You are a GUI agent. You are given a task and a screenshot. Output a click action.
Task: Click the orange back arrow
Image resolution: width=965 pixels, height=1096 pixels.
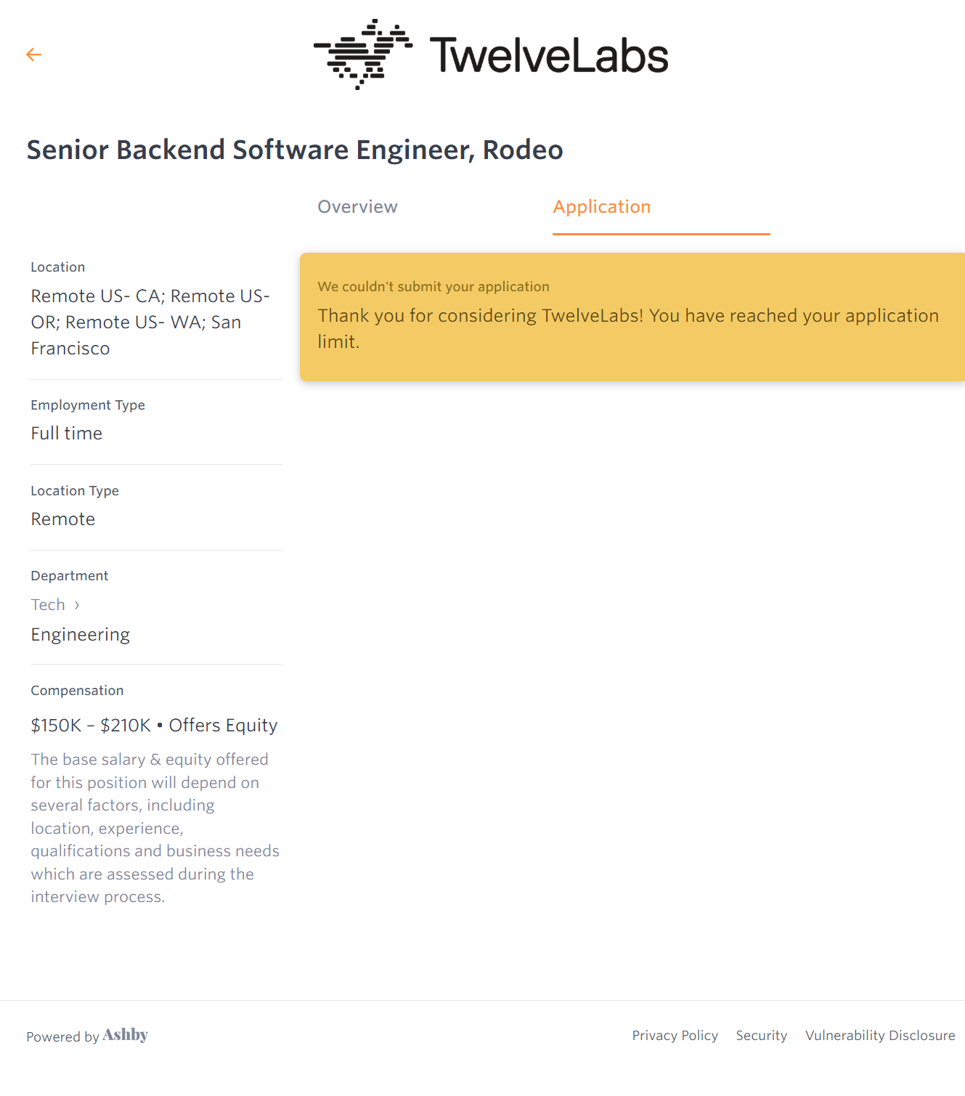click(x=33, y=54)
